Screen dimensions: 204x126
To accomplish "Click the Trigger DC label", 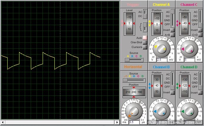I will pos(140,16).
